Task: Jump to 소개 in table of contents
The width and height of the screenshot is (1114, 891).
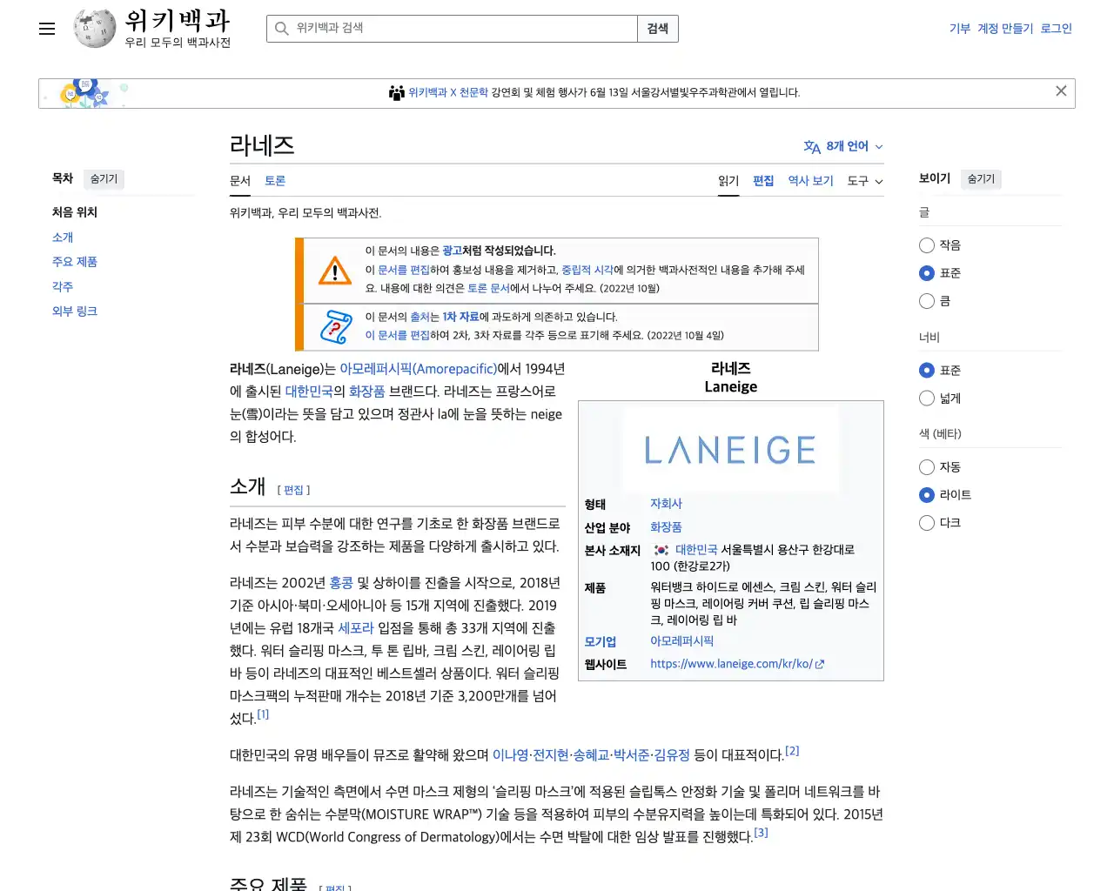Action: [x=63, y=238]
